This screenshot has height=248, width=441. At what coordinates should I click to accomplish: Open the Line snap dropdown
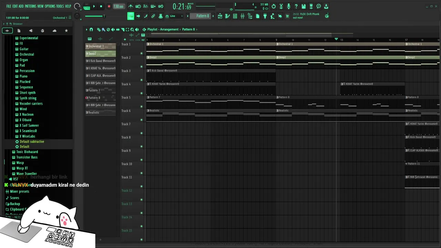click(176, 16)
